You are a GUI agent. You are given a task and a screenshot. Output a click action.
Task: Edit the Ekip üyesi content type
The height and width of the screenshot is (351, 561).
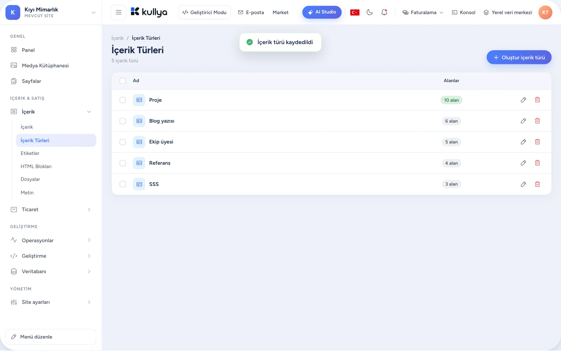(523, 142)
